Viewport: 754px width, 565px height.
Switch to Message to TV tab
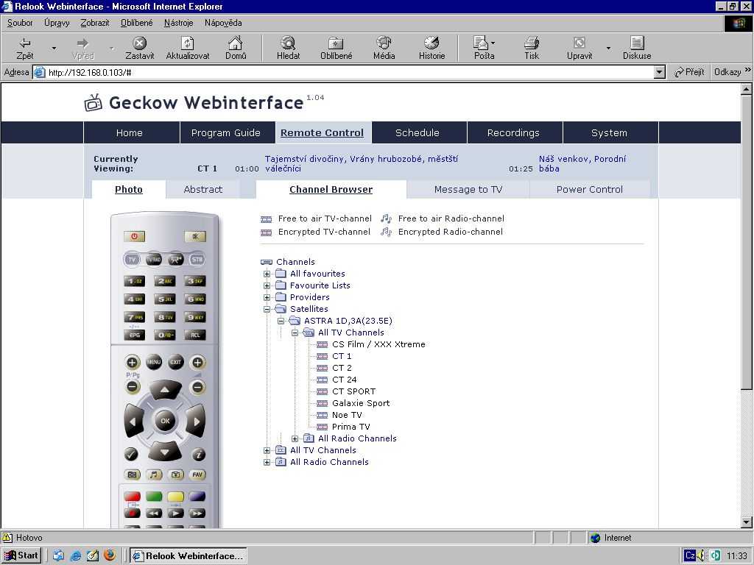coord(468,189)
